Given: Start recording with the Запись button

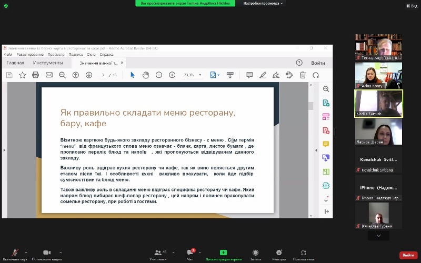Looking at the screenshot, I should tap(255, 253).
